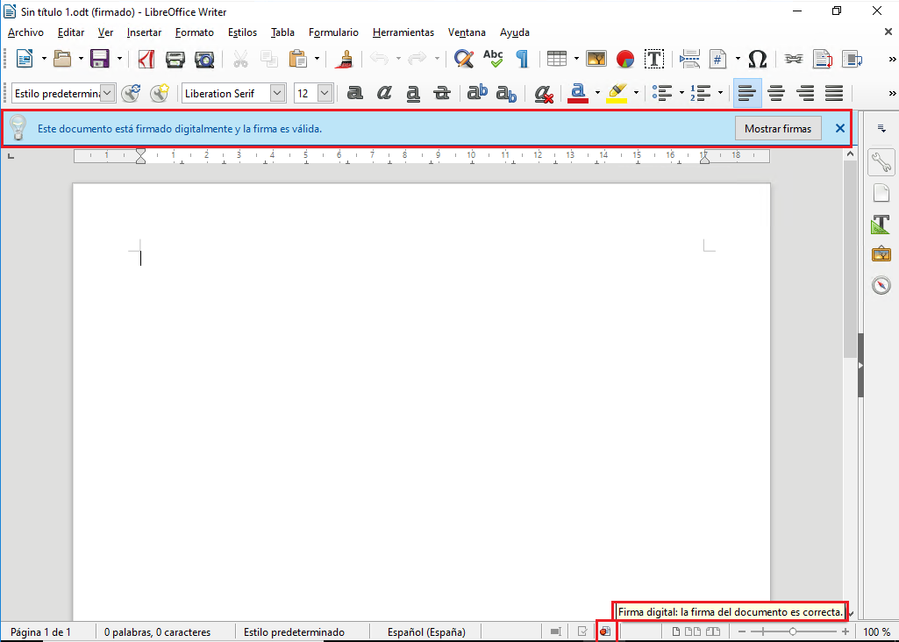Expand the font name dropdown
This screenshot has width=899, height=642.
click(x=277, y=93)
